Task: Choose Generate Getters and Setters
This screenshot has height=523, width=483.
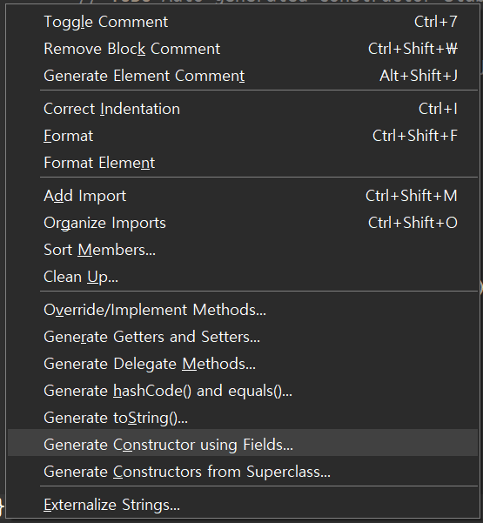Action: pyautogui.click(x=243, y=337)
